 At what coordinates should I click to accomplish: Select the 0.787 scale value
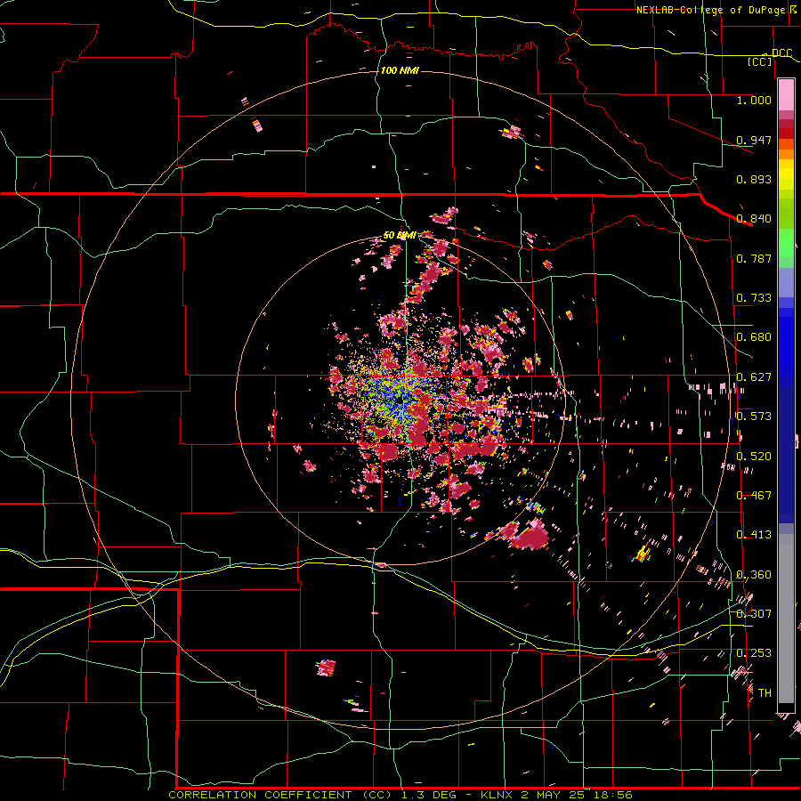point(754,258)
